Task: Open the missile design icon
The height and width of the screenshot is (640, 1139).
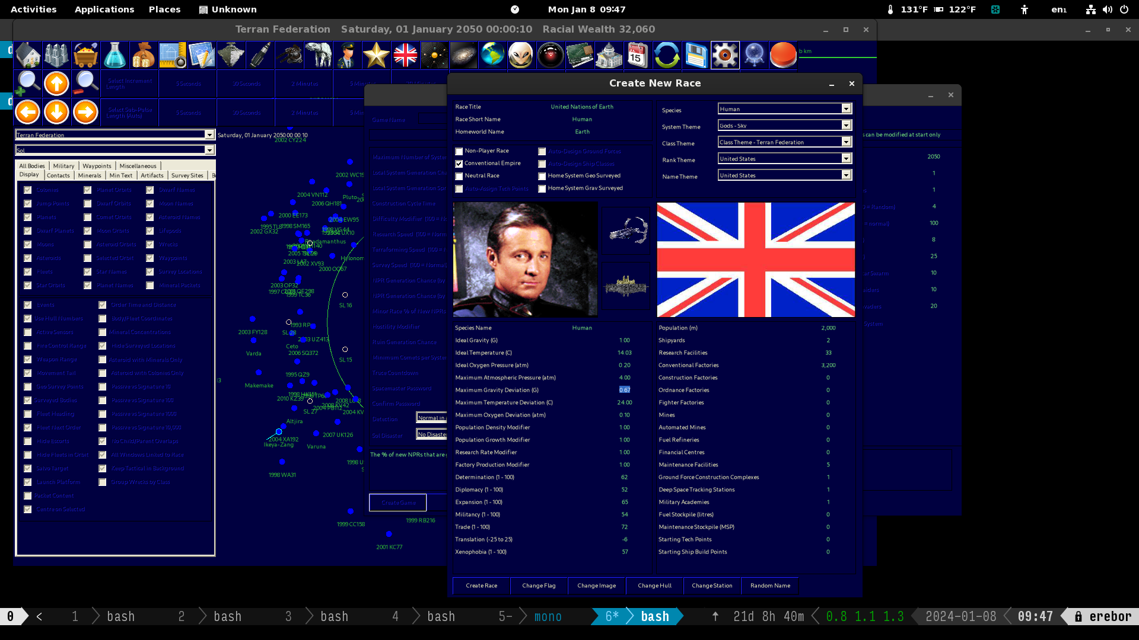Action: pos(260,55)
